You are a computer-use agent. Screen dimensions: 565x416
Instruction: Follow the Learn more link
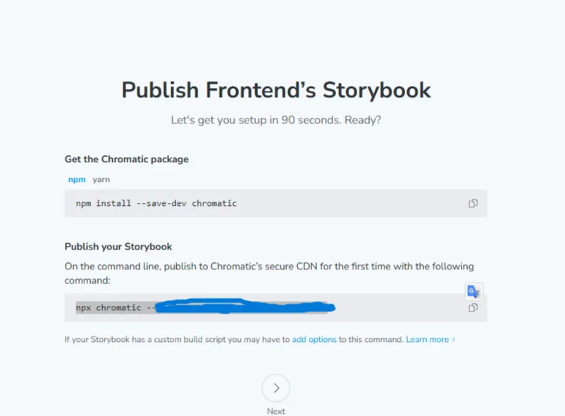click(x=427, y=340)
